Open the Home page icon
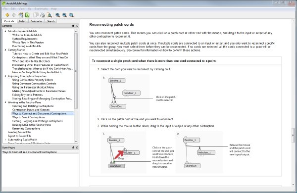The image size is (297, 193). 21,15
